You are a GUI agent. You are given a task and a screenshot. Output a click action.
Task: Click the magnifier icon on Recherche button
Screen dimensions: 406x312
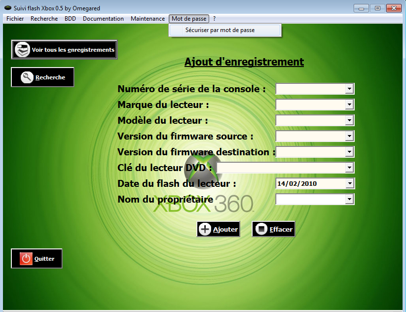click(27, 77)
